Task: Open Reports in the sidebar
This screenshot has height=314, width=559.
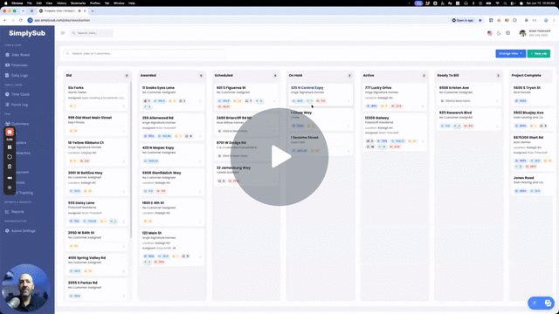Action: [x=15, y=212]
